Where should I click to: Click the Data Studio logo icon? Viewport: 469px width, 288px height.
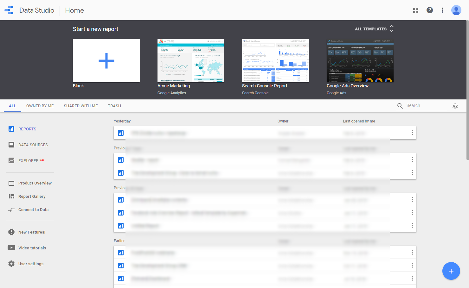9,10
